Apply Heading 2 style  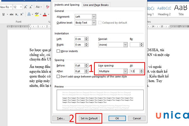[164, 11]
